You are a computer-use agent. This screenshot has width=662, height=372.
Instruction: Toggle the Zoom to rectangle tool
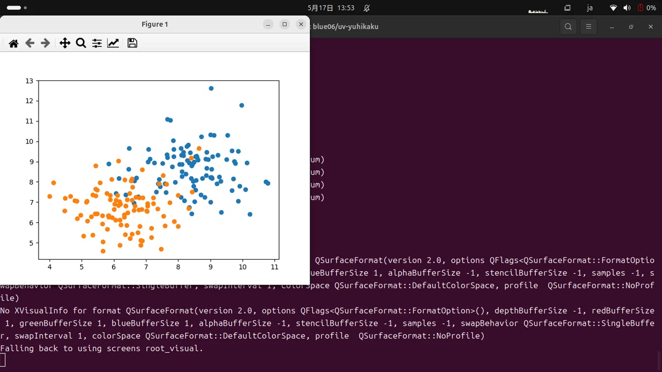[81, 43]
